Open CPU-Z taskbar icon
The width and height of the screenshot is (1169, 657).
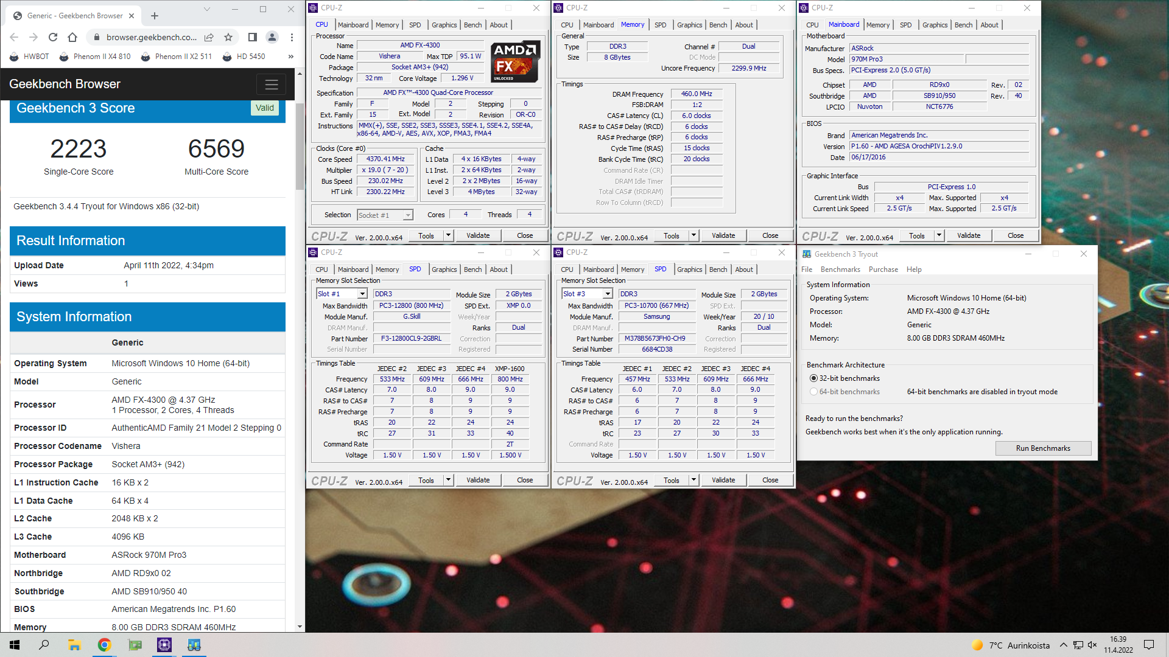pyautogui.click(x=164, y=645)
